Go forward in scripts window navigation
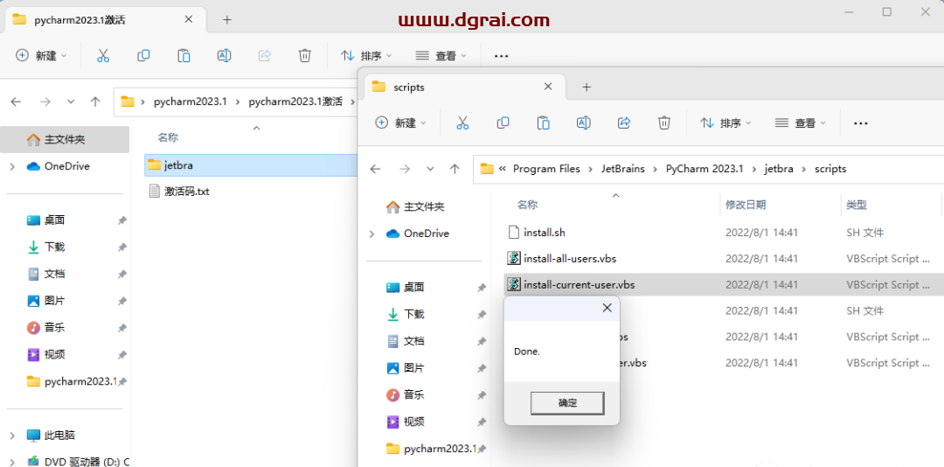This screenshot has height=467, width=944. (x=405, y=170)
